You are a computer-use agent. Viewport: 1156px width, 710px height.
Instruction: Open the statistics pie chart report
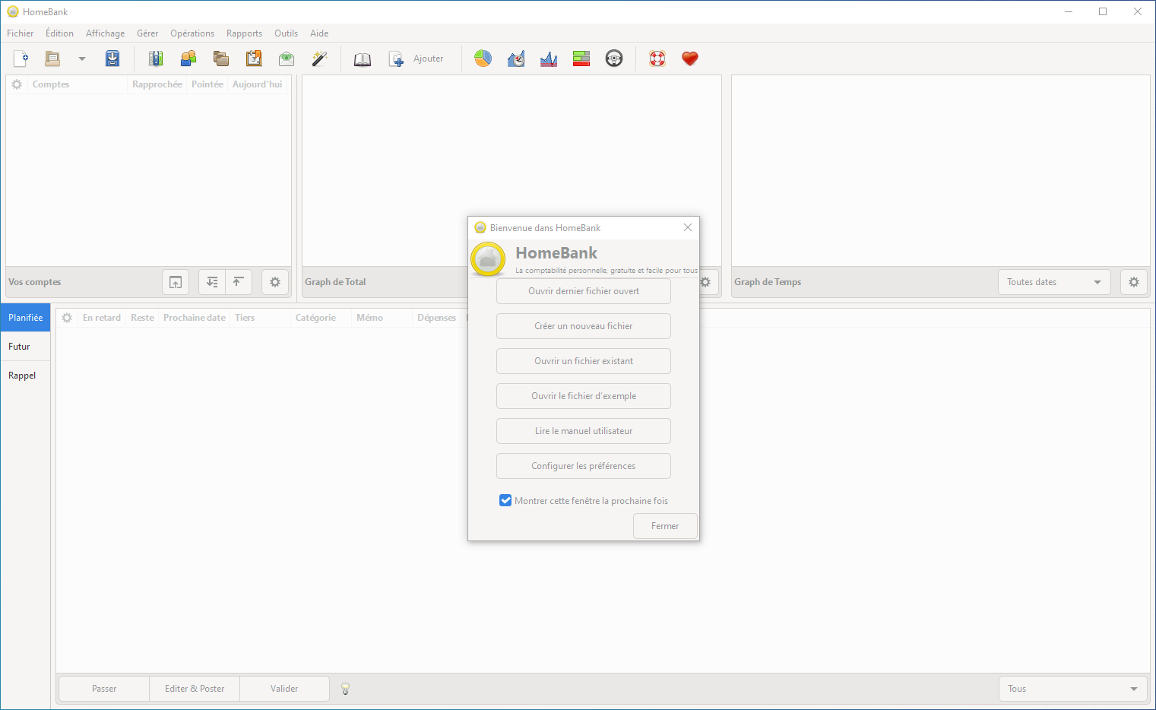483,59
